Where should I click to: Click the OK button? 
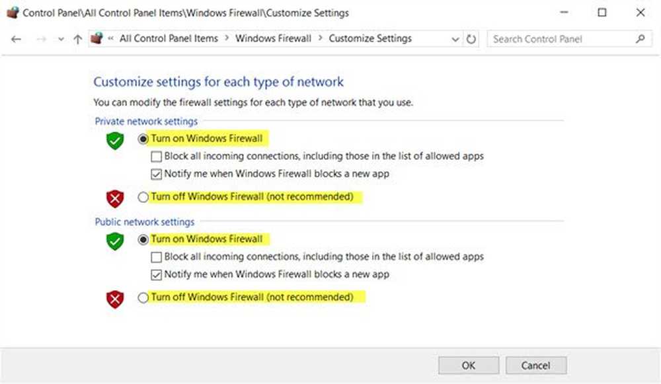pos(469,365)
